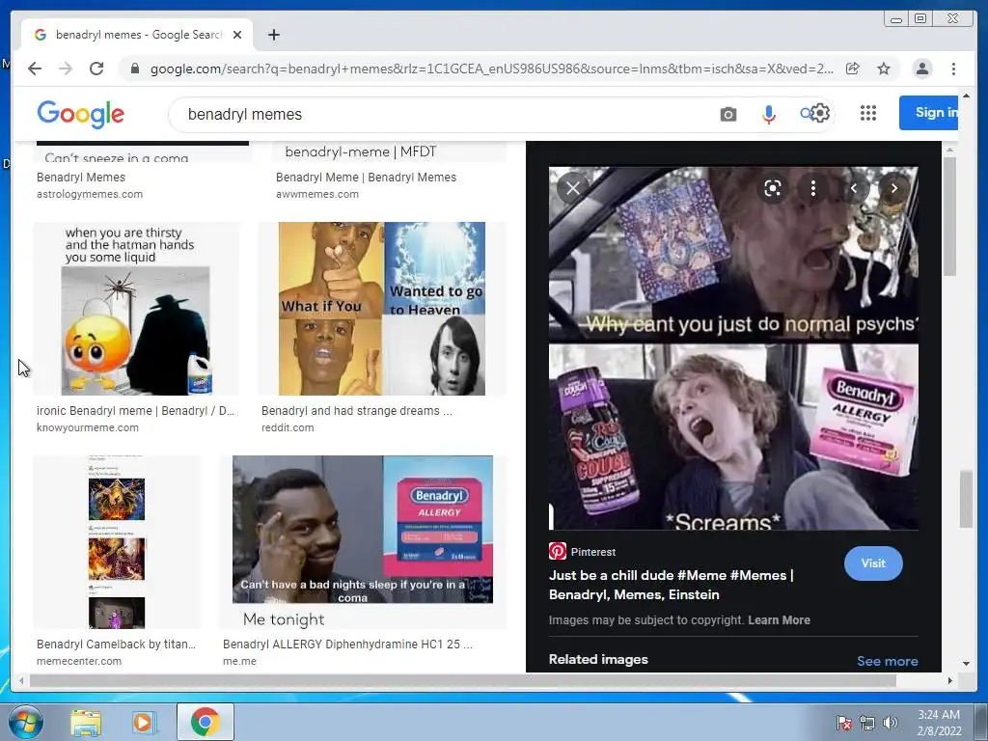Image resolution: width=988 pixels, height=741 pixels.
Task: Bookmark this page with the star
Action: click(x=884, y=69)
